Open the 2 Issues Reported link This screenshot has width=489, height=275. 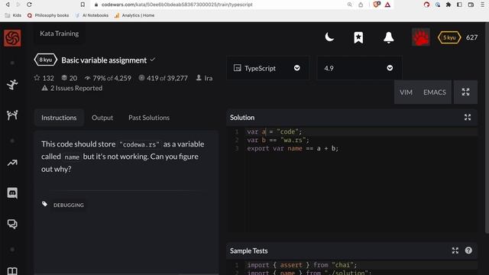pyautogui.click(x=72, y=89)
